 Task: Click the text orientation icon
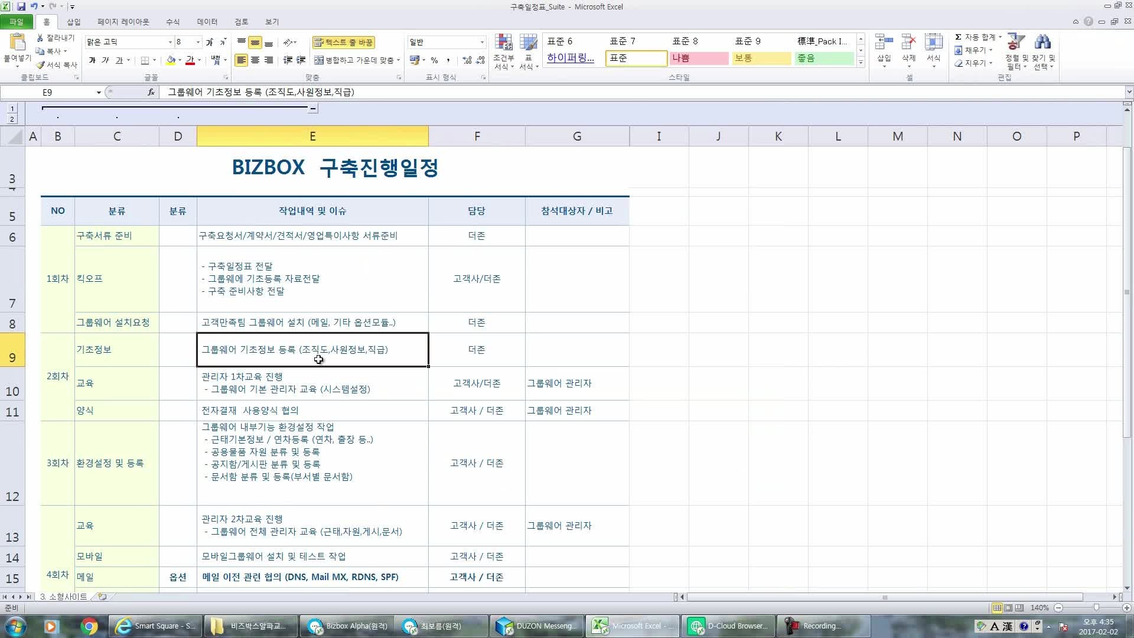(x=288, y=42)
